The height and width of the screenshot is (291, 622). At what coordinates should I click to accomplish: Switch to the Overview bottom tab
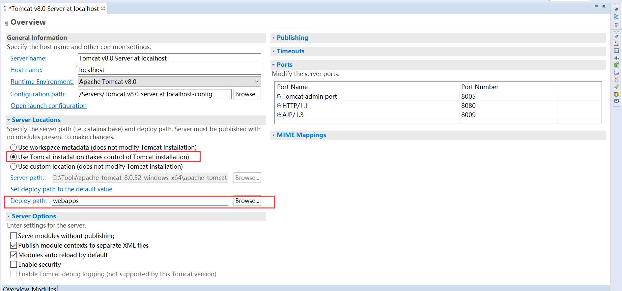click(x=16, y=288)
